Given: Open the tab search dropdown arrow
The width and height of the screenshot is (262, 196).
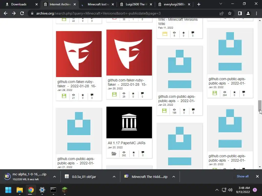Looking at the screenshot, I should (221, 4).
